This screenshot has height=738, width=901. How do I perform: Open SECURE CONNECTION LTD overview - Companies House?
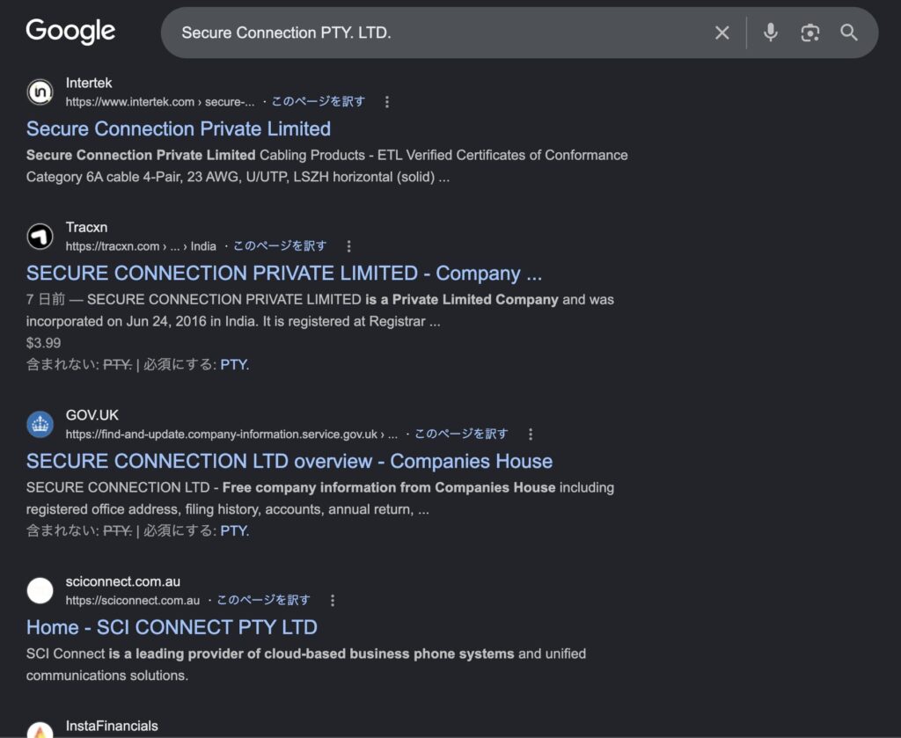pos(289,461)
